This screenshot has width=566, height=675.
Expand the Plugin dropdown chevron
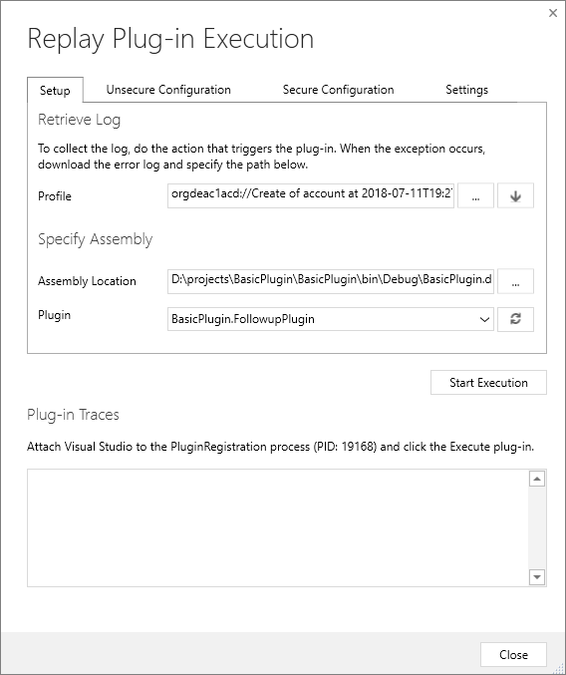click(484, 319)
